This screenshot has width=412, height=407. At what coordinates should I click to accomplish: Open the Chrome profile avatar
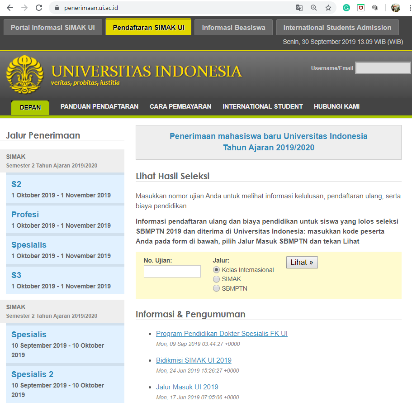(x=395, y=8)
